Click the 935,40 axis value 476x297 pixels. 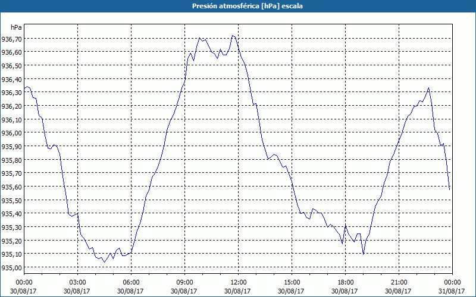(11, 213)
